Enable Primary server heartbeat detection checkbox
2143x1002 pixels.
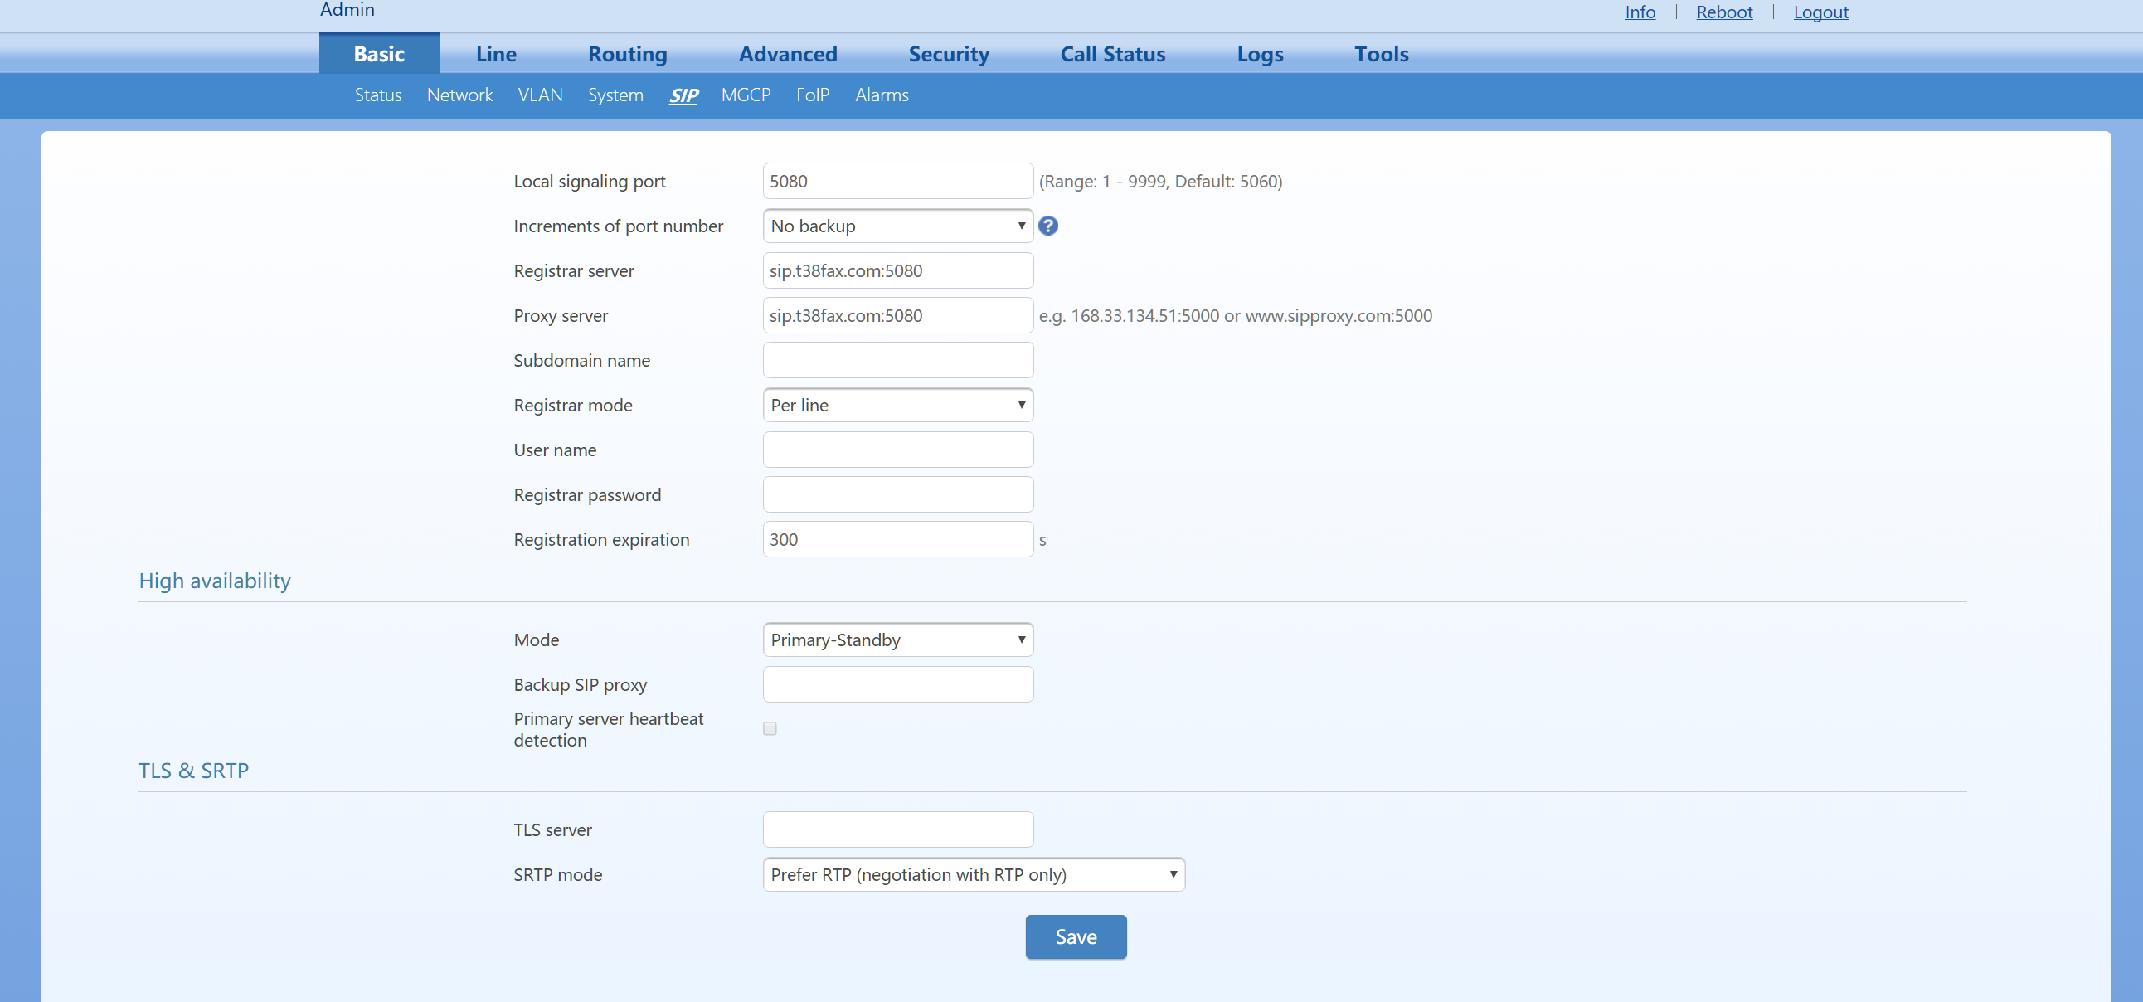pyautogui.click(x=770, y=728)
